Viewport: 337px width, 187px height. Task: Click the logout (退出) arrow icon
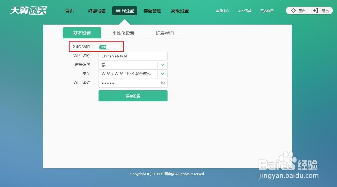315,10
